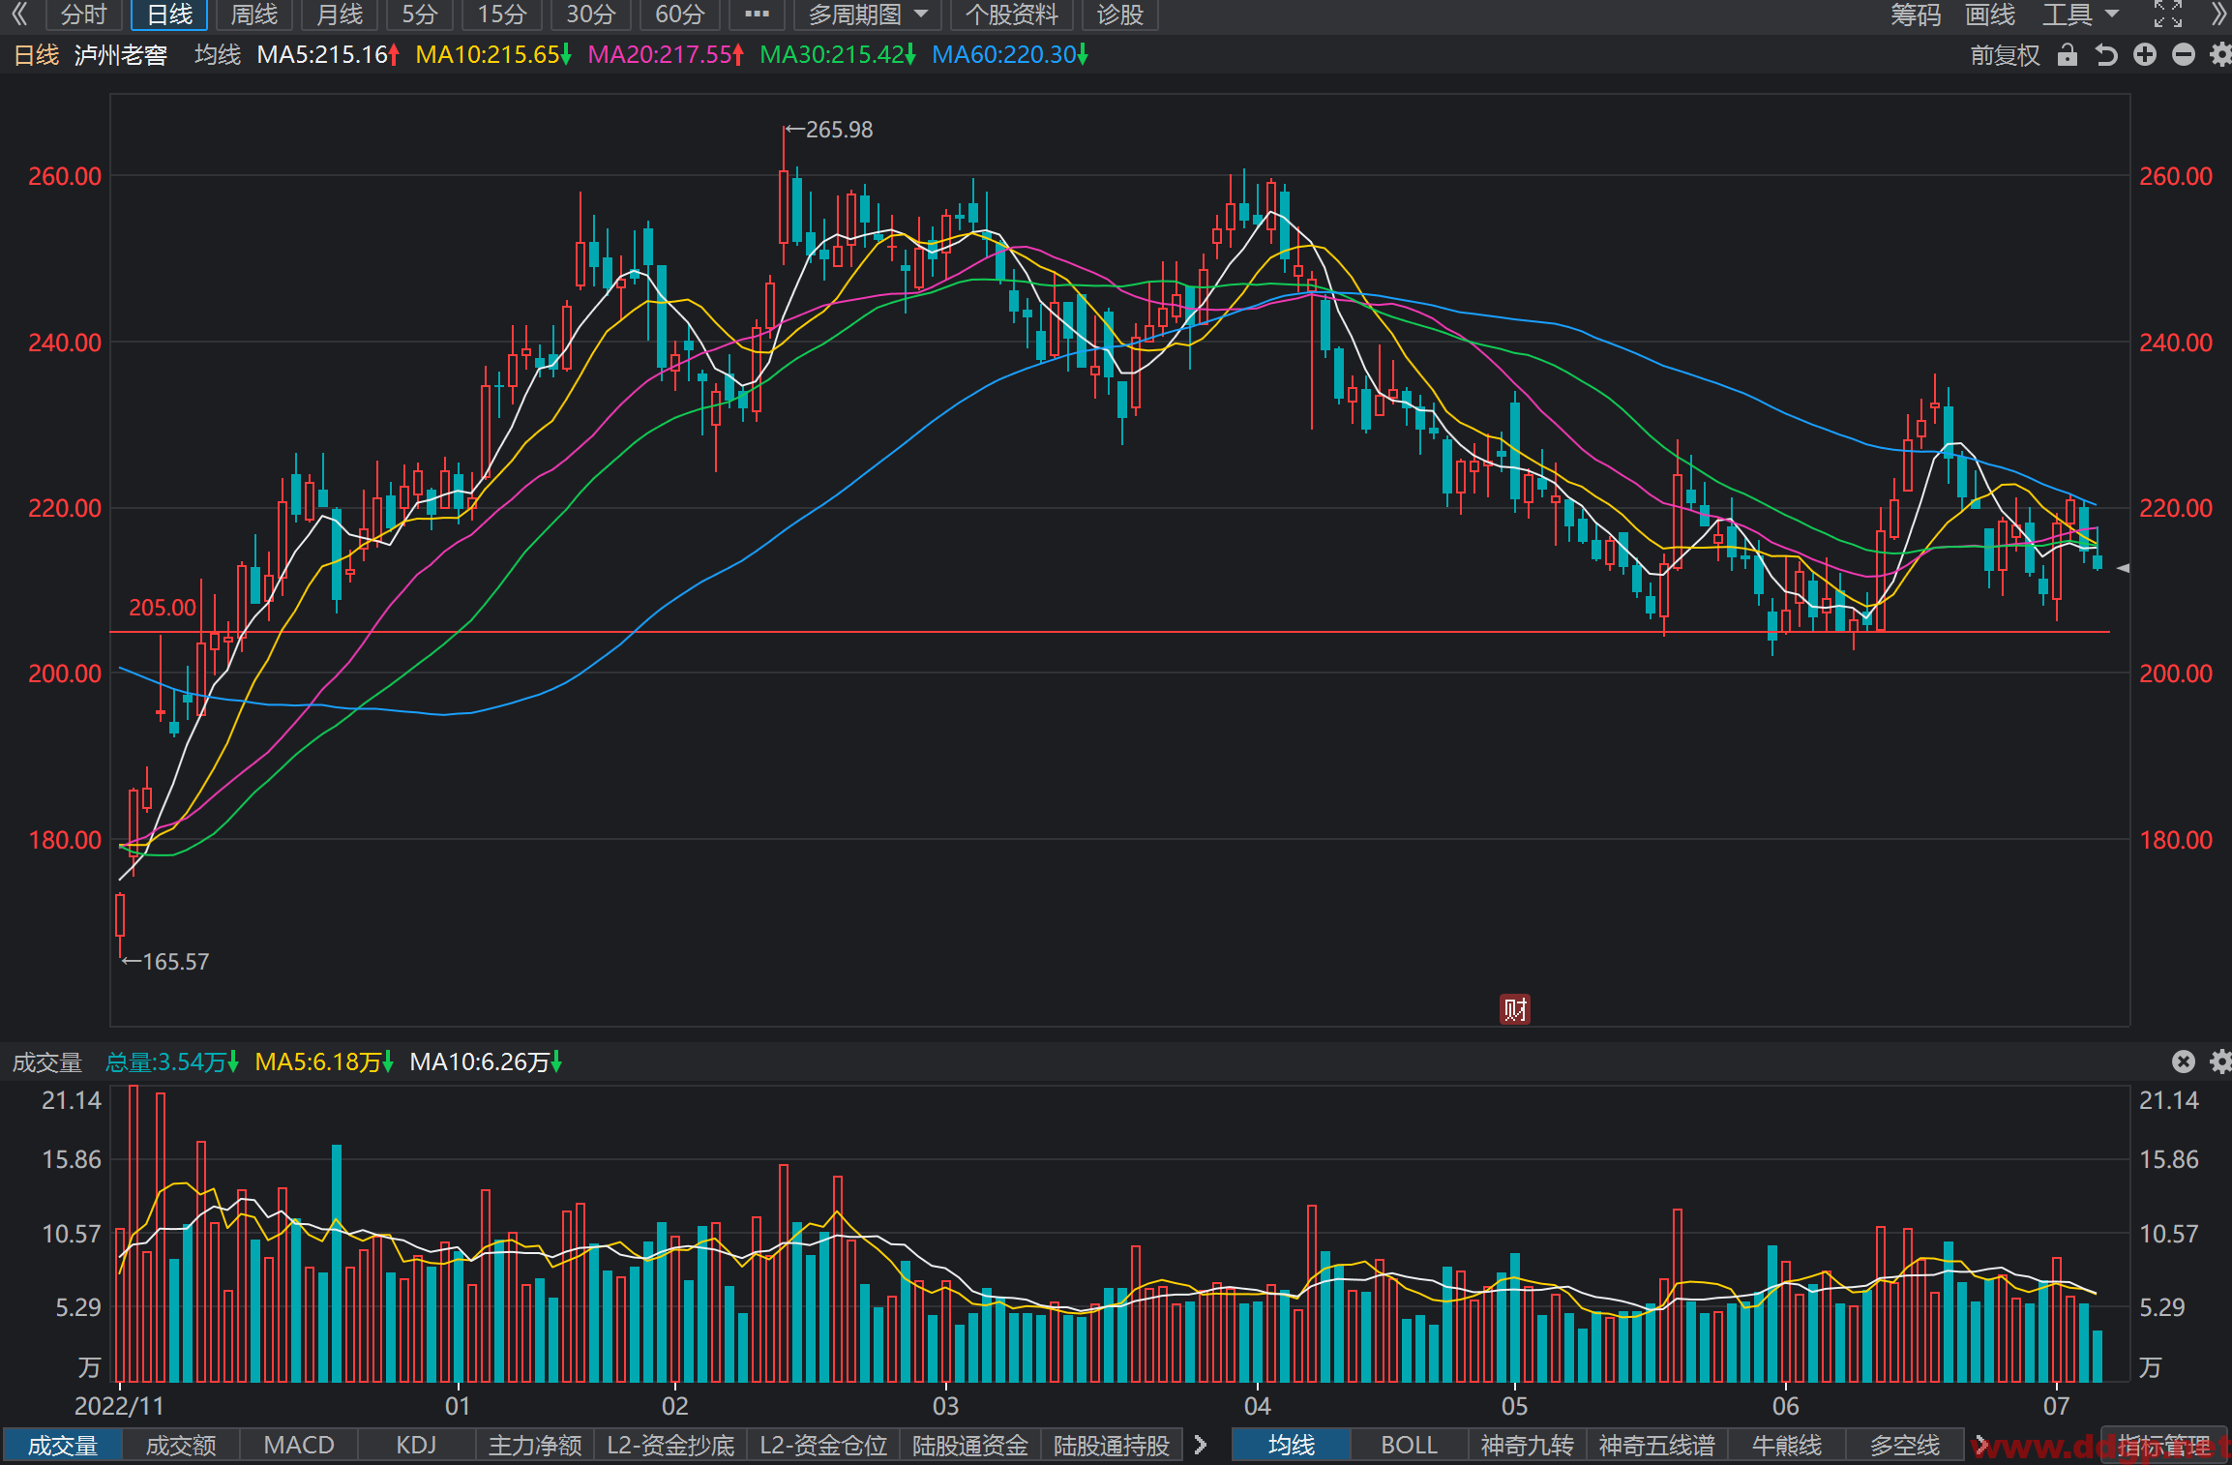The height and width of the screenshot is (1465, 2232).
Task: Undo the last chart action
Action: pyautogui.click(x=2106, y=55)
